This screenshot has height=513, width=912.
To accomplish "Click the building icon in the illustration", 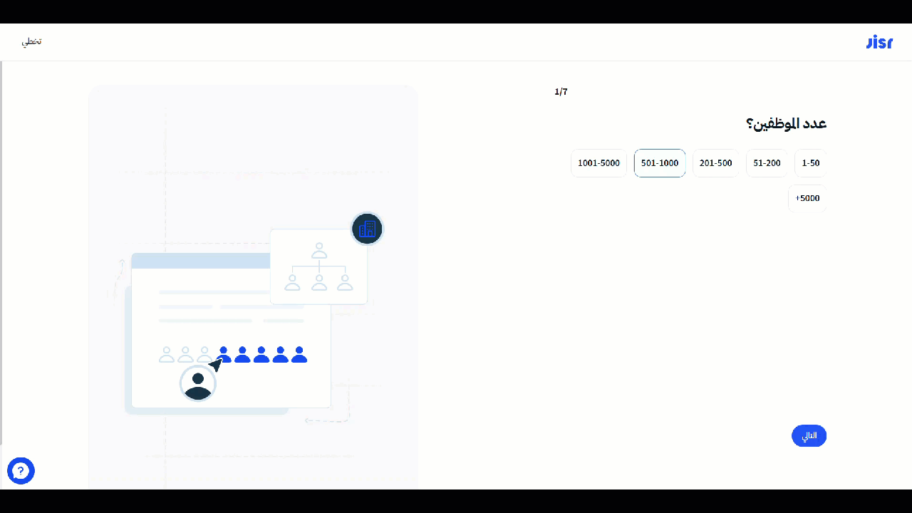I will coord(367,229).
